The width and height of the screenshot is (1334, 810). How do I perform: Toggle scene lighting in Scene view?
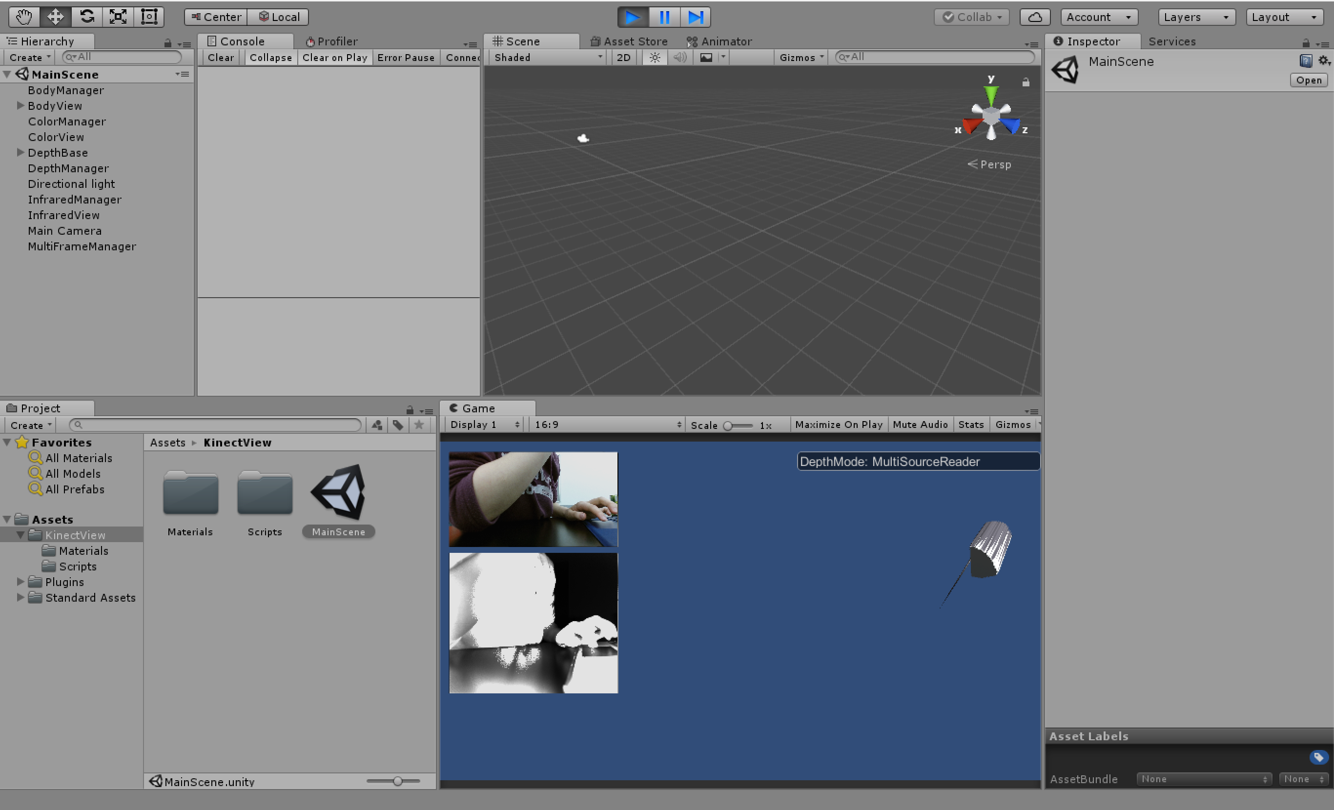click(654, 58)
